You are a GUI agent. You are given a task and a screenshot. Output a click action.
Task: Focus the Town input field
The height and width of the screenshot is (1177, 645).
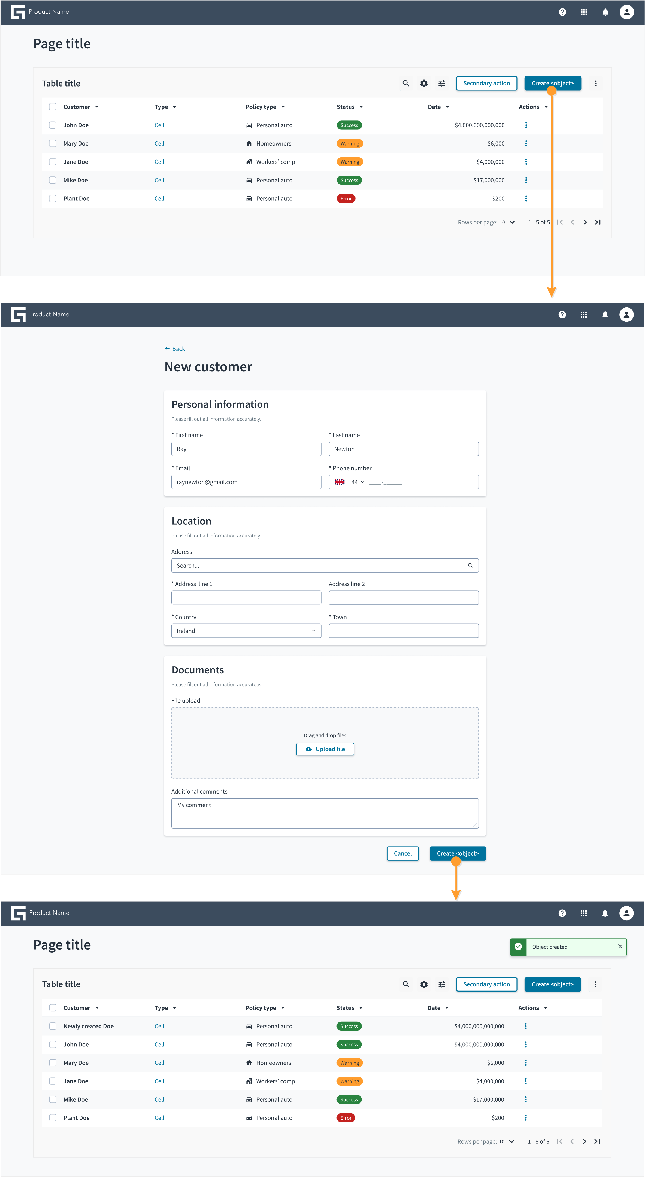(404, 631)
